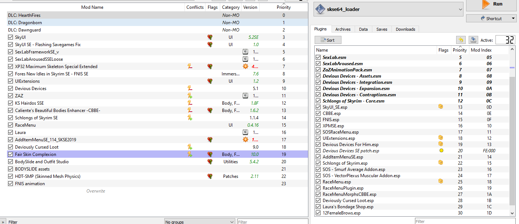
Task: Click the calendar version icon on ZAZ row
Action: (246, 96)
